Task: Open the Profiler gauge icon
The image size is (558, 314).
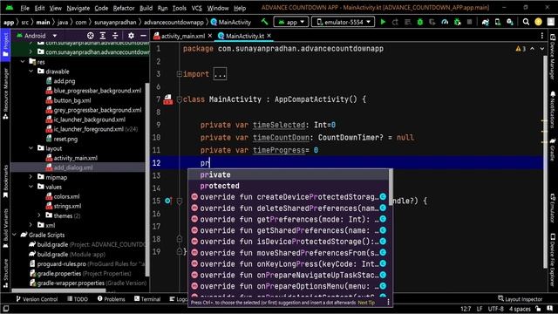Action: (445, 22)
